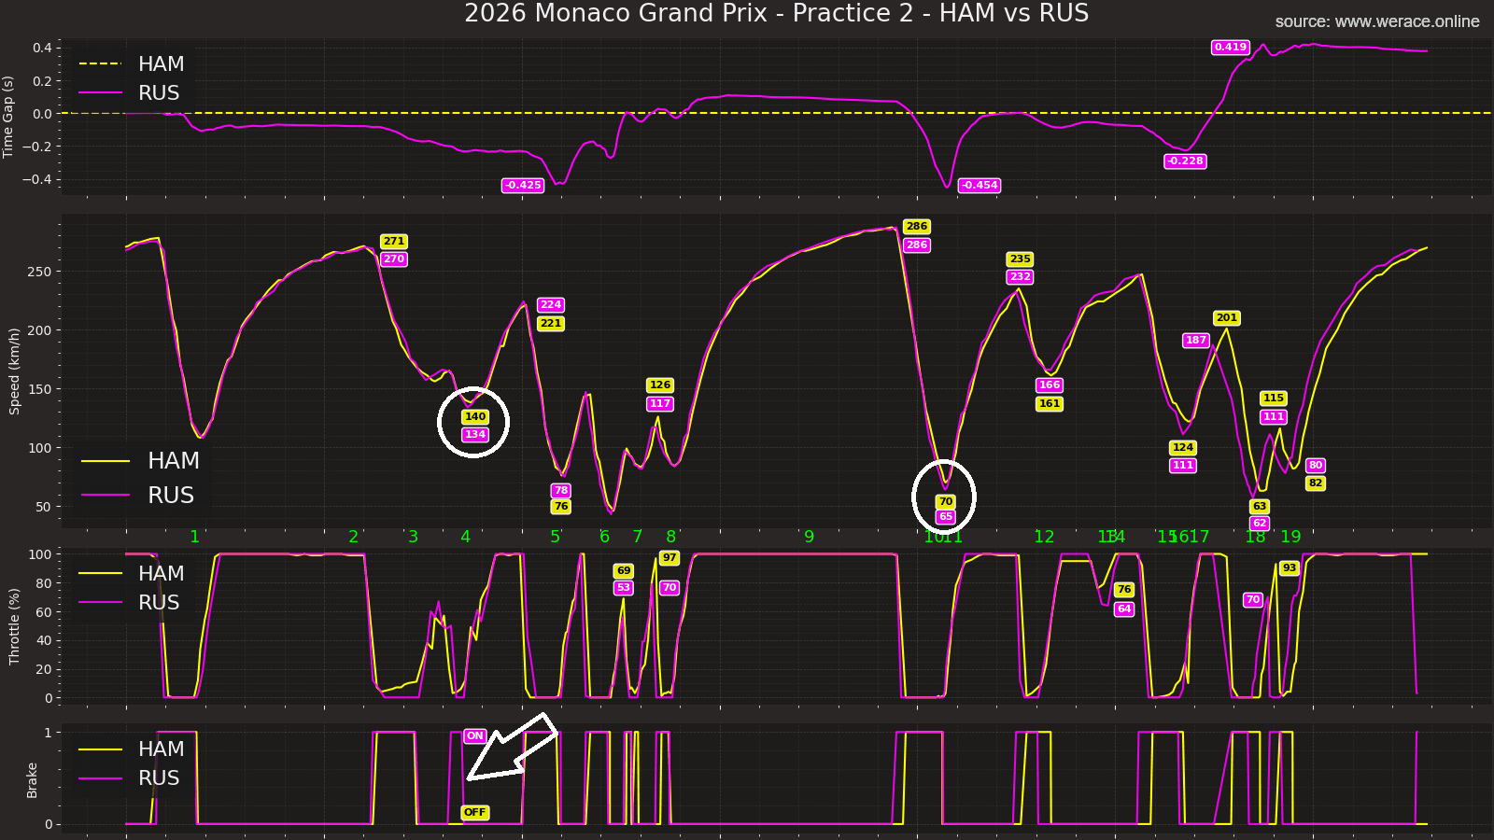Click green turn marker 9
The width and height of the screenshot is (1494, 840).
(x=810, y=537)
